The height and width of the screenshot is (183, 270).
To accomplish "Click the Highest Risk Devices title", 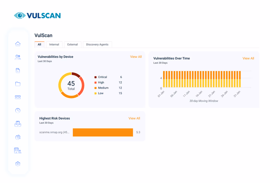I will coord(55,118).
